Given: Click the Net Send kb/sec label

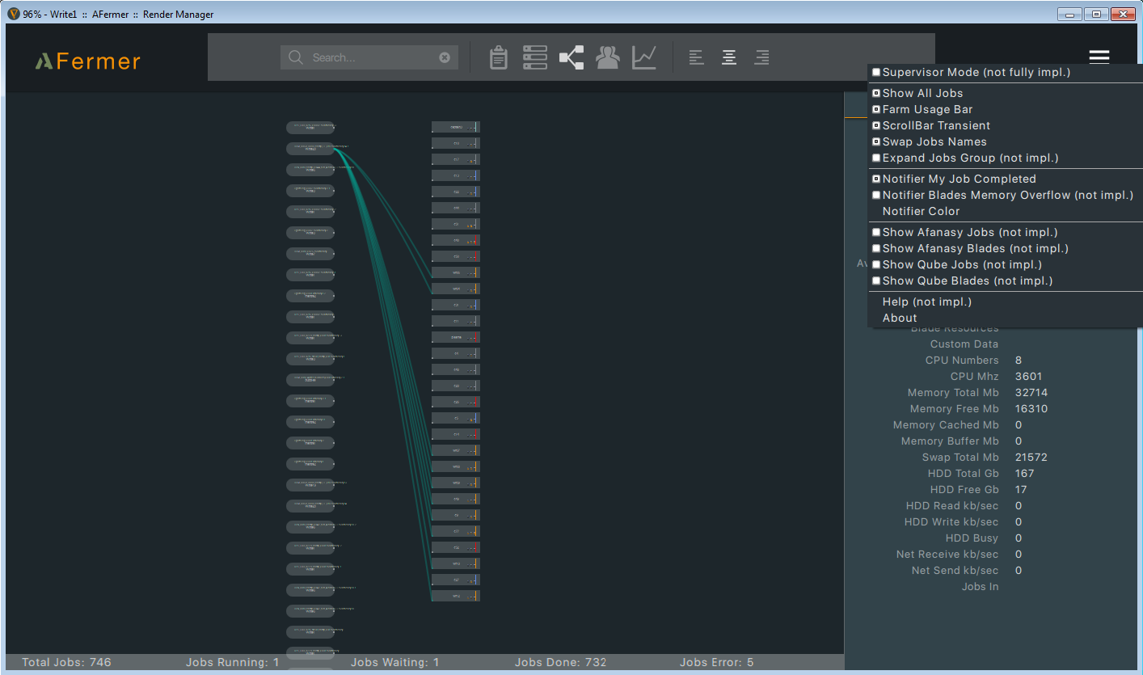Looking at the screenshot, I should tap(955, 571).
